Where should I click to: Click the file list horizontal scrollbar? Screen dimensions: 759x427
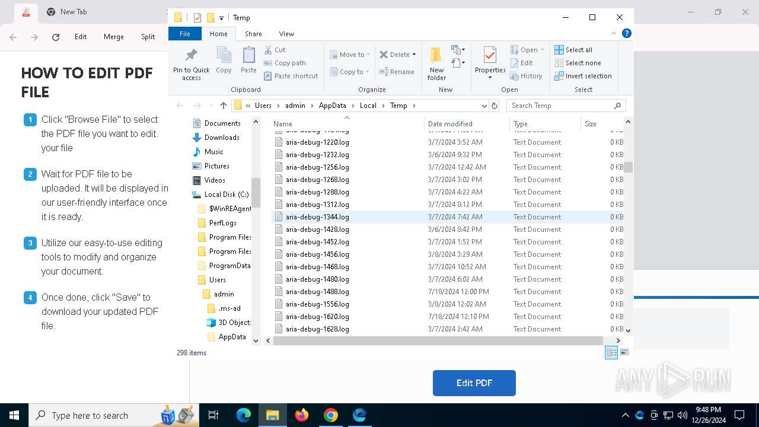click(438, 341)
